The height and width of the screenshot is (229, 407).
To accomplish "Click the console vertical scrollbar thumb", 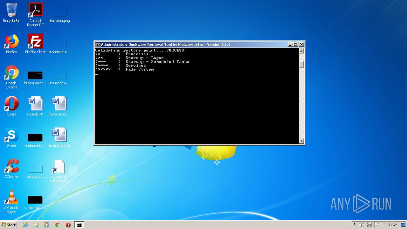I will coord(301,65).
